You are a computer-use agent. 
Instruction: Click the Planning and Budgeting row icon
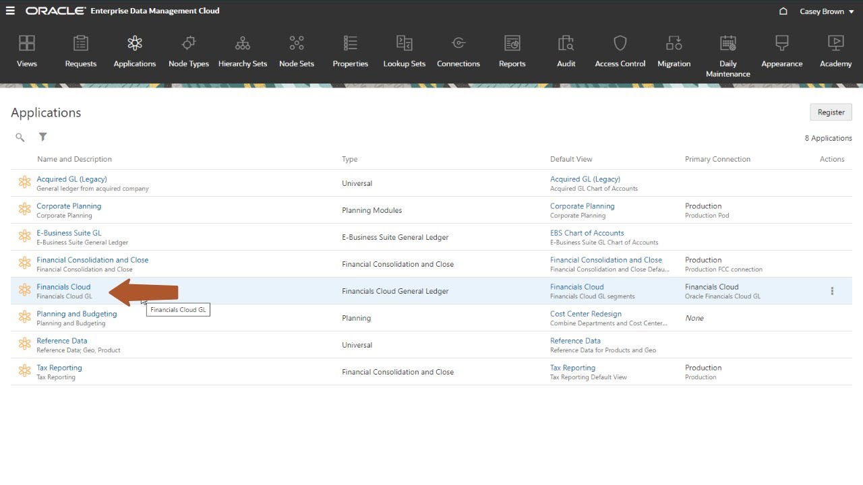coord(25,317)
